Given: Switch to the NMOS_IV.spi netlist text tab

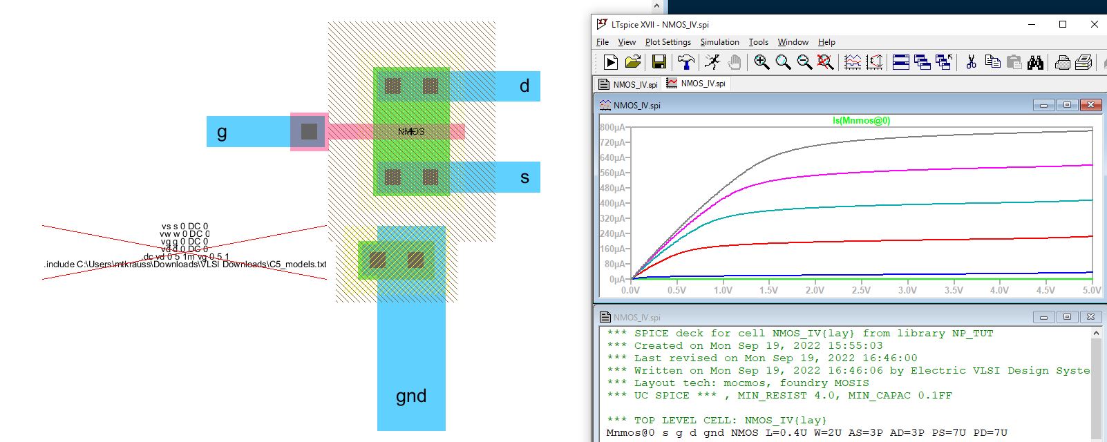Looking at the screenshot, I should point(628,84).
